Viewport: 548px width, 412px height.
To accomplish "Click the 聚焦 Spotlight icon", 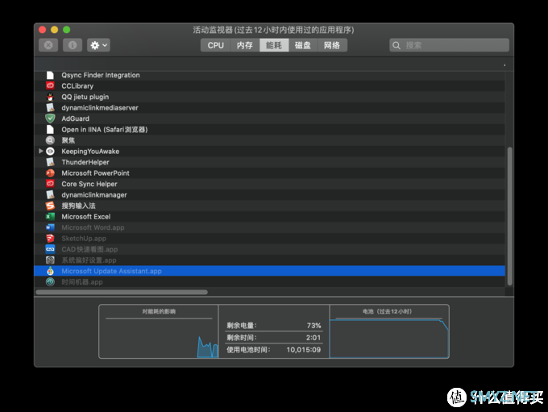I will 50,140.
